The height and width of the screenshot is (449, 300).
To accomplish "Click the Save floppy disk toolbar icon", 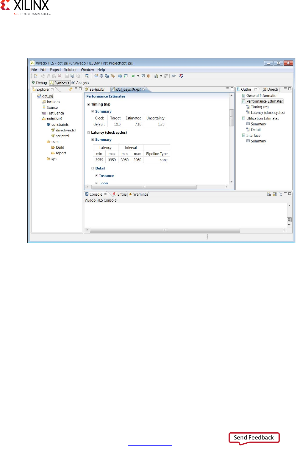I will (x=67, y=76).
